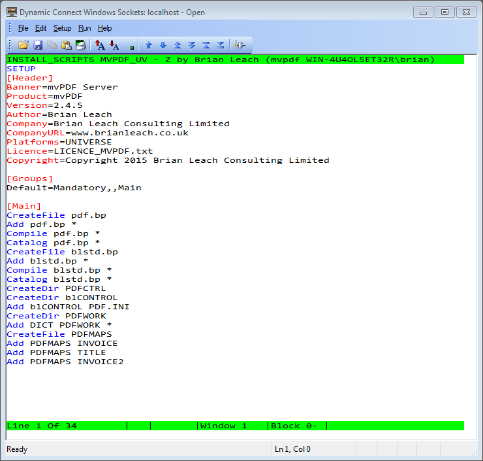
Task: Click the Copyright 2015 line
Action: point(168,160)
